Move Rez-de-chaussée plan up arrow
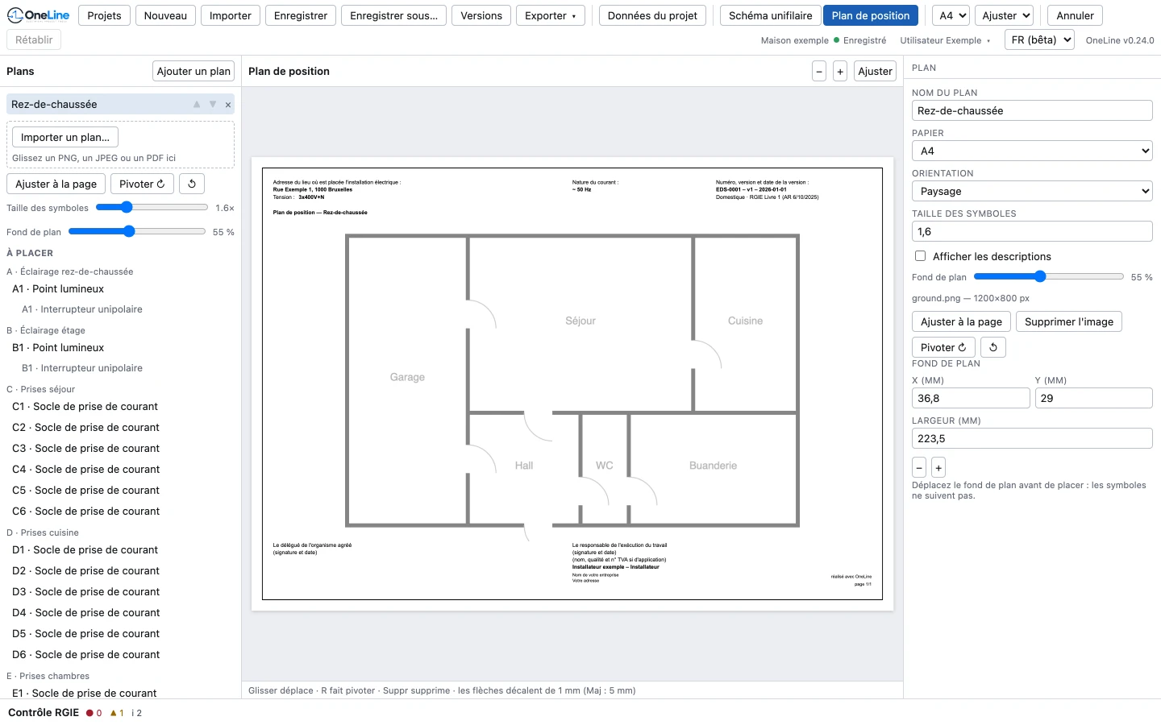 point(197,105)
